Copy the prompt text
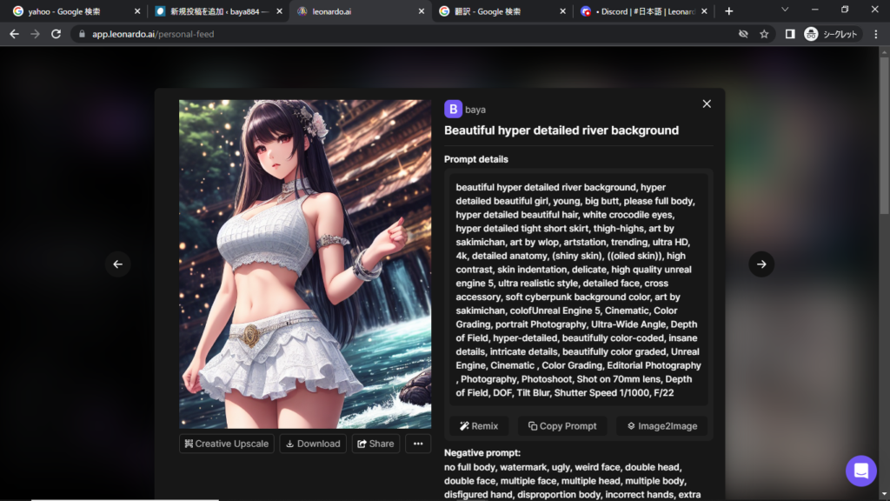The height and width of the screenshot is (501, 890). pyautogui.click(x=562, y=426)
